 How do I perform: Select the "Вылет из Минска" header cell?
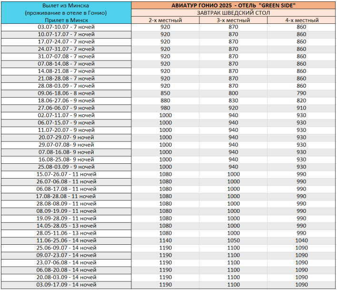coord(66,5)
